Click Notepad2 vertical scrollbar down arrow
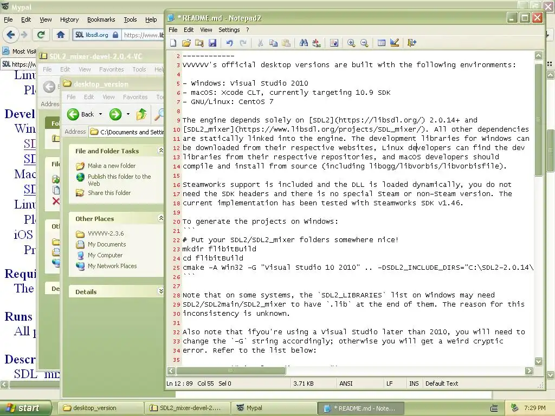Viewport: 555px width, 416px height. pos(538,361)
